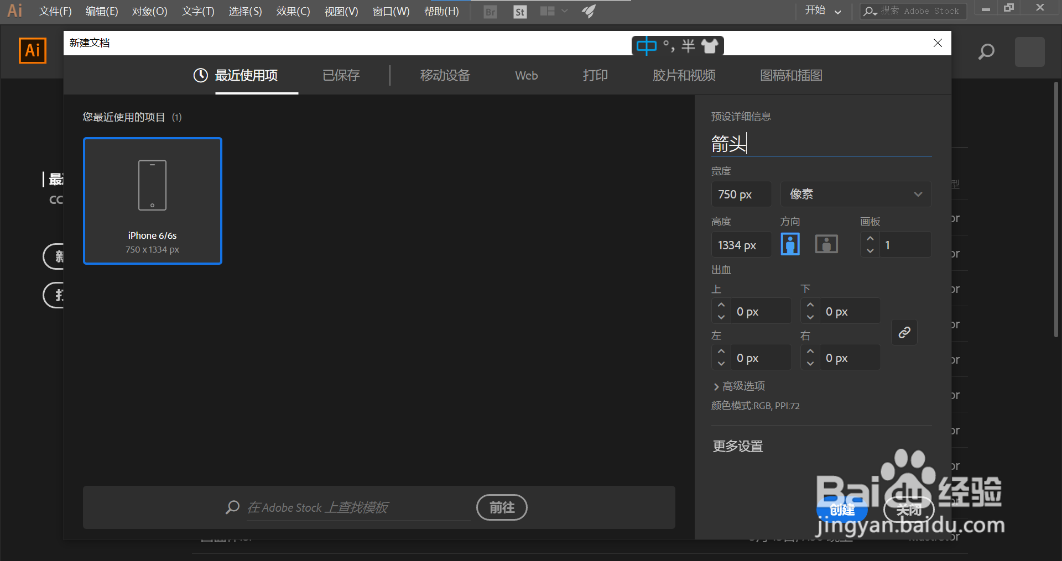The width and height of the screenshot is (1062, 561).
Task: Open the 文件(F) menu
Action: tap(55, 12)
